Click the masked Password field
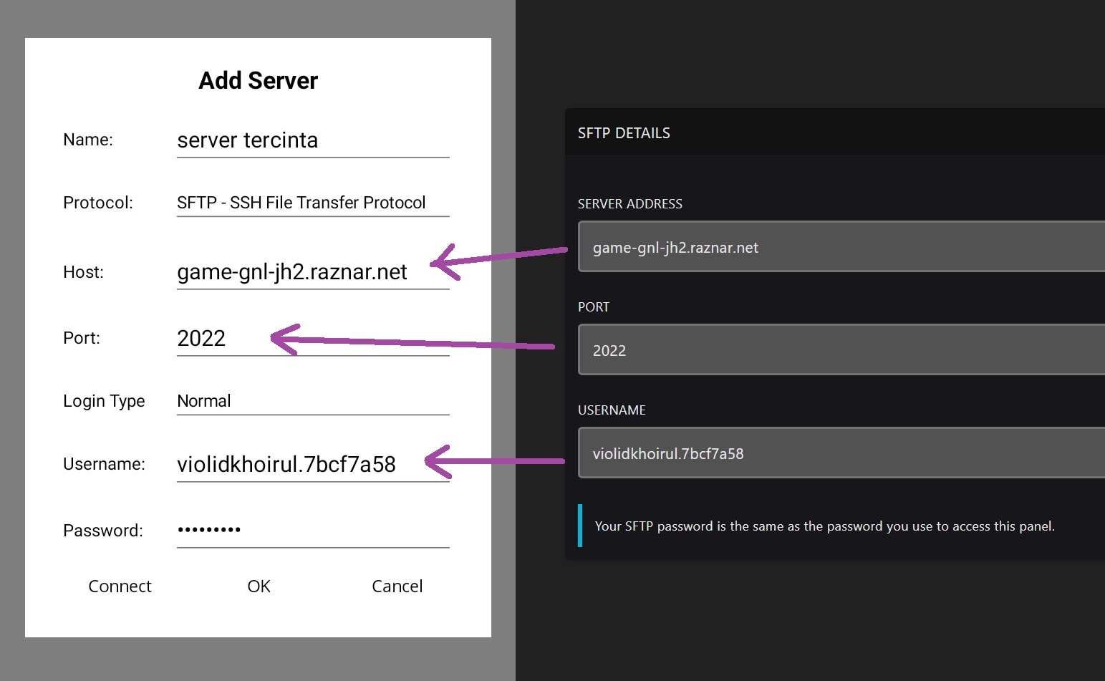1105x681 pixels. [x=312, y=531]
